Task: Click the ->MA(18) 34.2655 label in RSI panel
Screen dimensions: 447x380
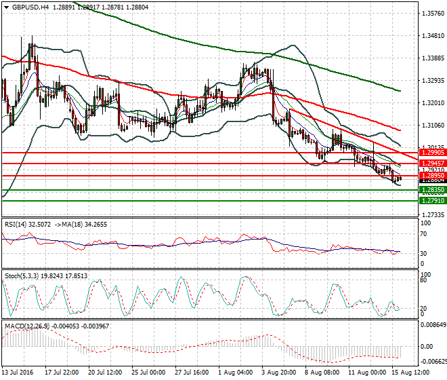Action: click(81, 225)
